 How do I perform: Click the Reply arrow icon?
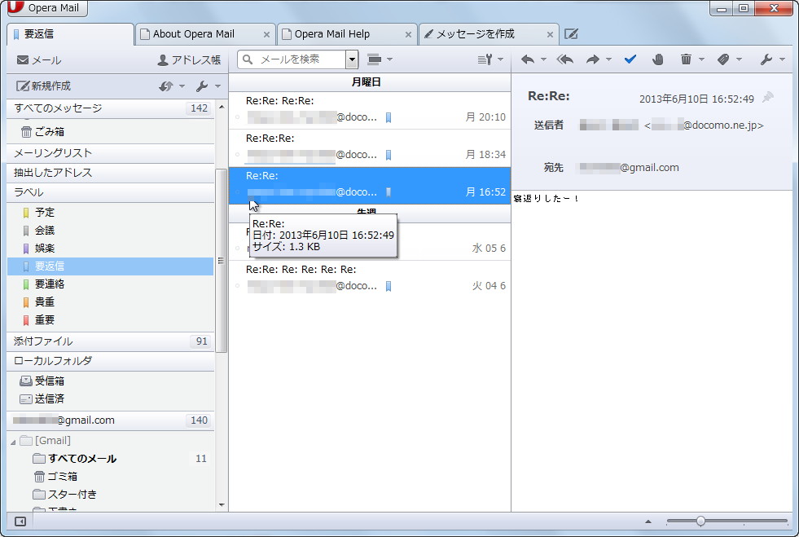pos(528,59)
